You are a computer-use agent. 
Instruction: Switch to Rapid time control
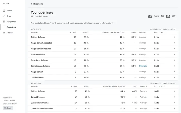tap(156, 16)
